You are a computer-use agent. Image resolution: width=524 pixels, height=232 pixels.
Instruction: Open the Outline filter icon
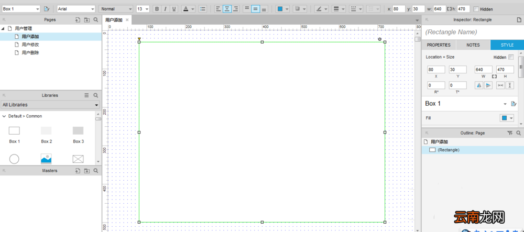510,133
